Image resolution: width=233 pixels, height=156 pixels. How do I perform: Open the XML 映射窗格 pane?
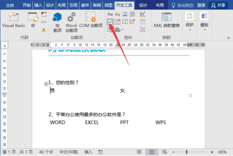166,20
